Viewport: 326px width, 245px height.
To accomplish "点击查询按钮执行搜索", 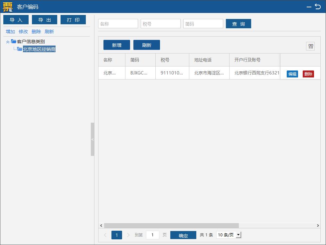I will tap(239, 24).
